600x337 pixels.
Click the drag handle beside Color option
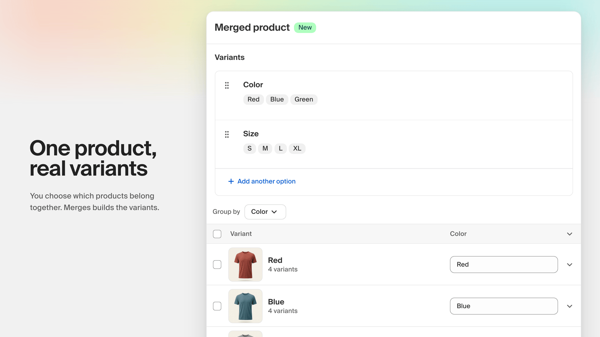(x=227, y=85)
